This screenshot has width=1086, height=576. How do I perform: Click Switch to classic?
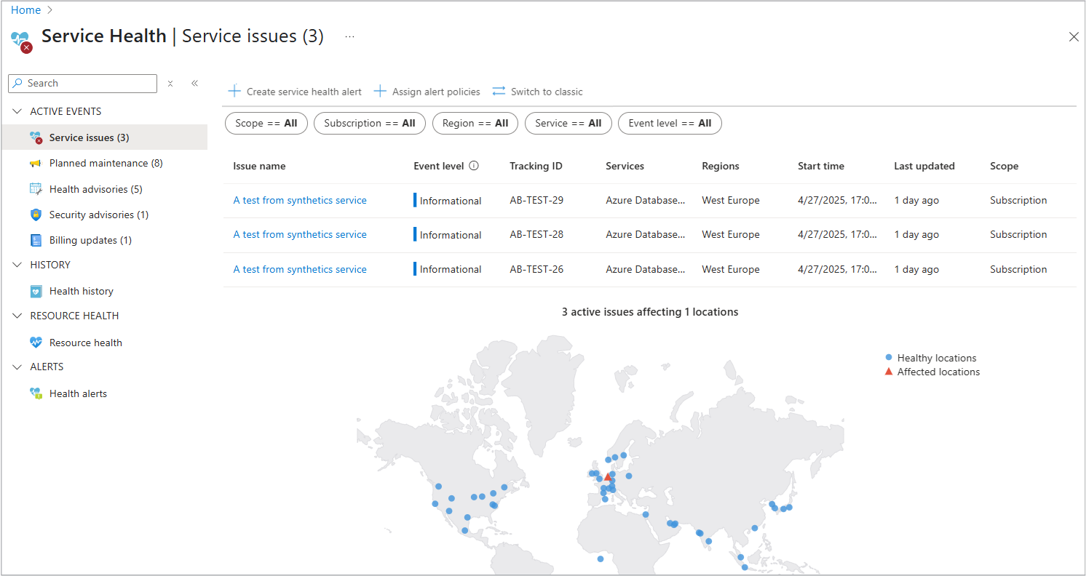point(537,92)
